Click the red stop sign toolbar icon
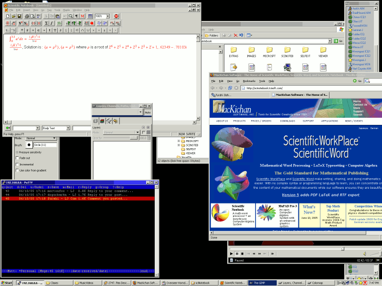382x286 pixels. coord(116,16)
